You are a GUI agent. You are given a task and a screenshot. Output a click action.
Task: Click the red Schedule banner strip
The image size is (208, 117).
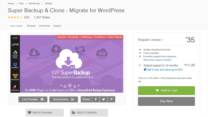[89, 37]
